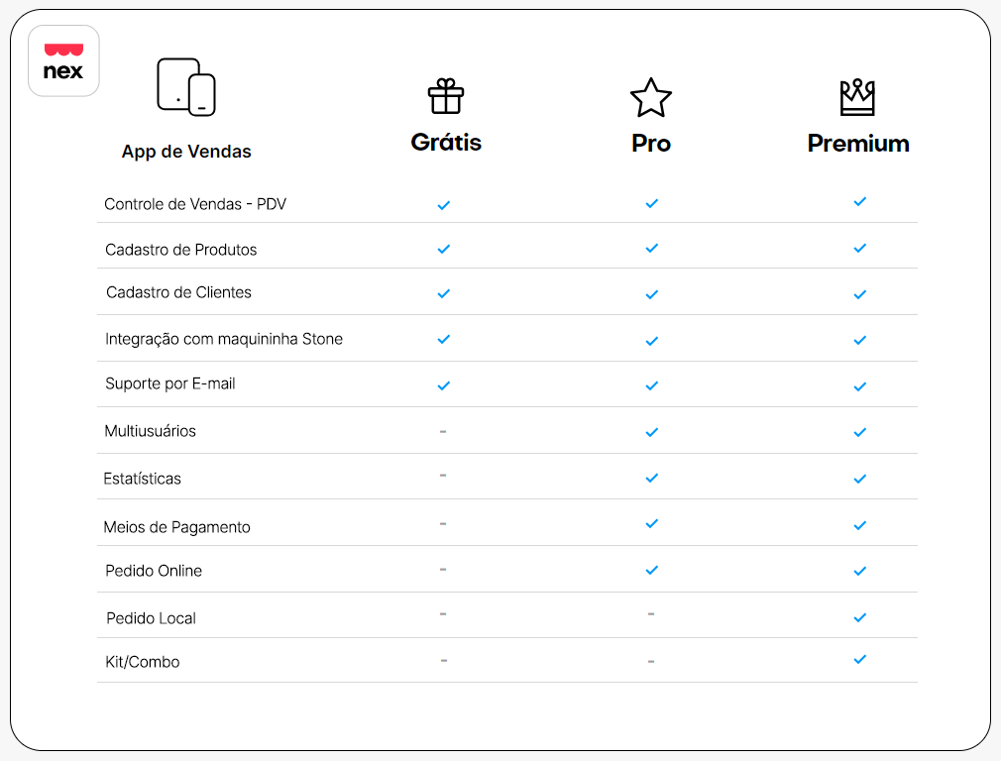
Task: Click the gift icon above Grátis
Action: pos(446,97)
